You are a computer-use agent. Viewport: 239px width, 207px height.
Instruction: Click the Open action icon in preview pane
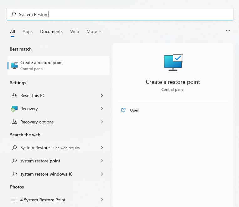[x=123, y=110]
